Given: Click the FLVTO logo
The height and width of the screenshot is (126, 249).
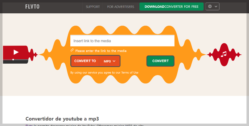Looking at the screenshot, I should coord(32,7).
